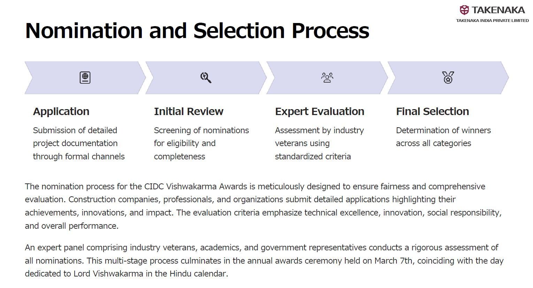Click the Expert Evaluation step heading
The image size is (533, 288).
pos(319,112)
